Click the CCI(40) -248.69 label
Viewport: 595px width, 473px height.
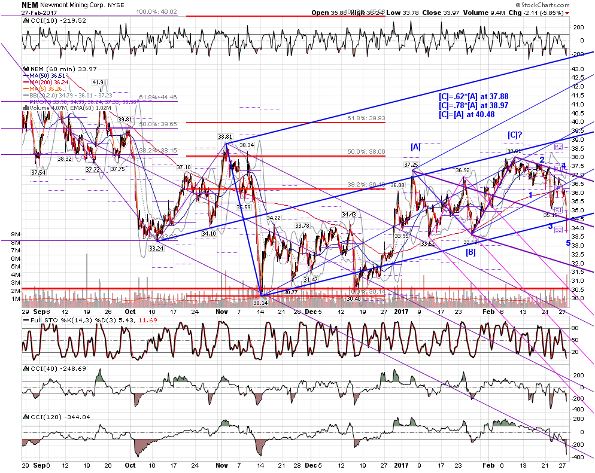click(58, 368)
